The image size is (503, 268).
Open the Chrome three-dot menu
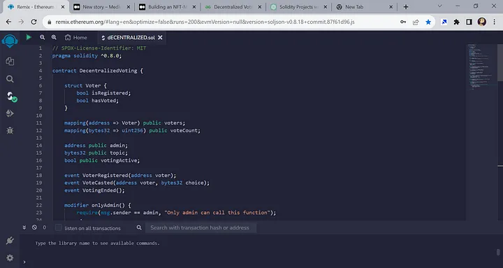click(x=495, y=22)
